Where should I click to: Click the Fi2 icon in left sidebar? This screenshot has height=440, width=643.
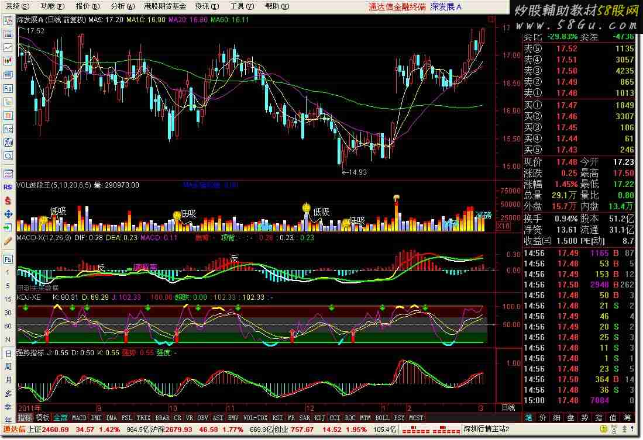click(8, 129)
